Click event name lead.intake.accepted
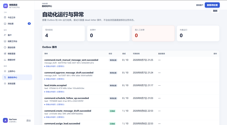 [x=55, y=85]
